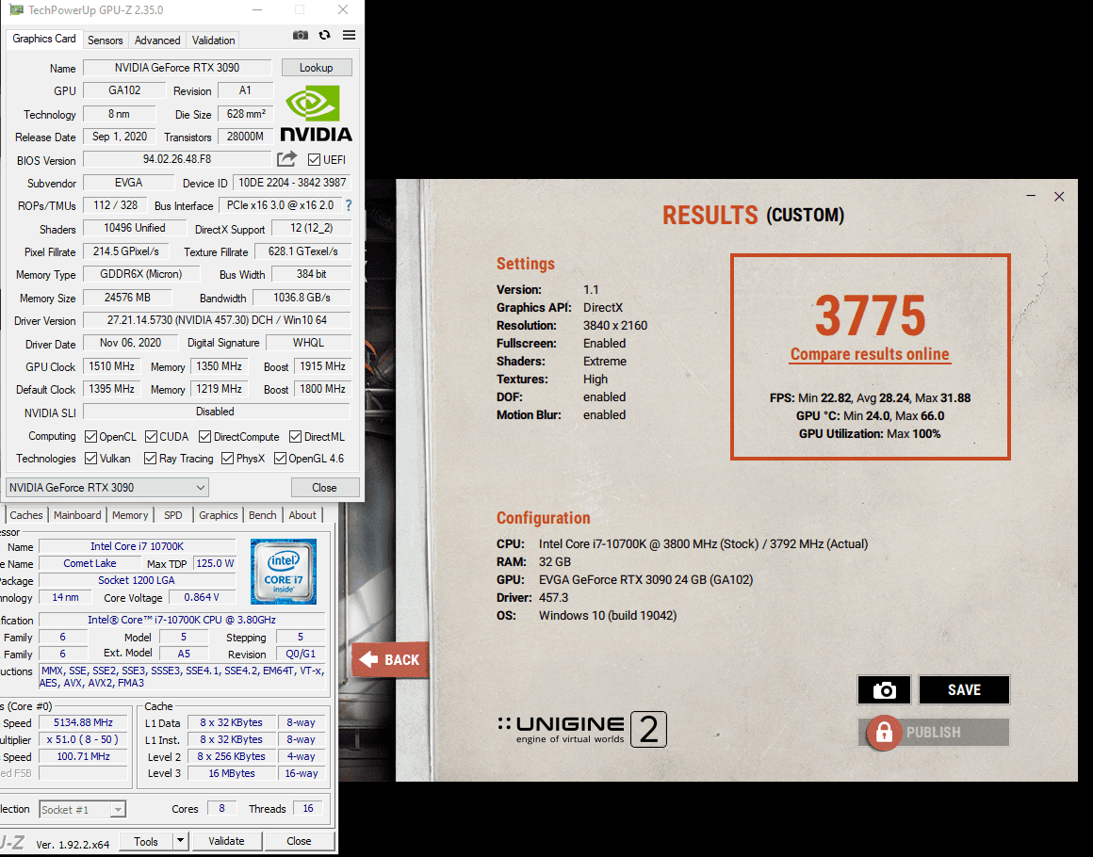The width and height of the screenshot is (1093, 857).
Task: Open CPU-Z SPD tab
Action: (172, 515)
